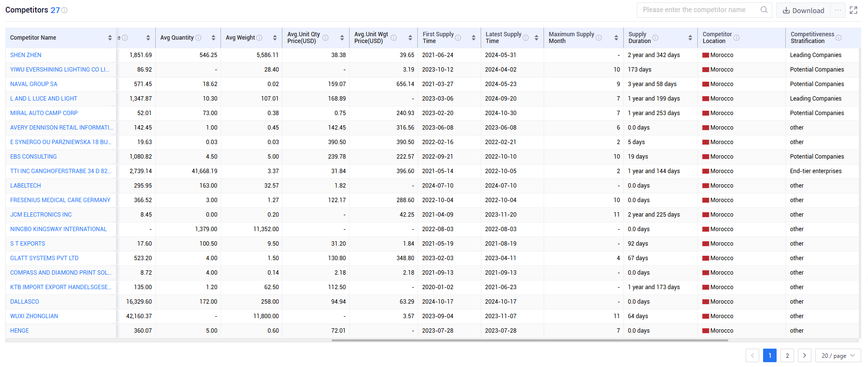Show info for Competitor Location

tap(736, 38)
